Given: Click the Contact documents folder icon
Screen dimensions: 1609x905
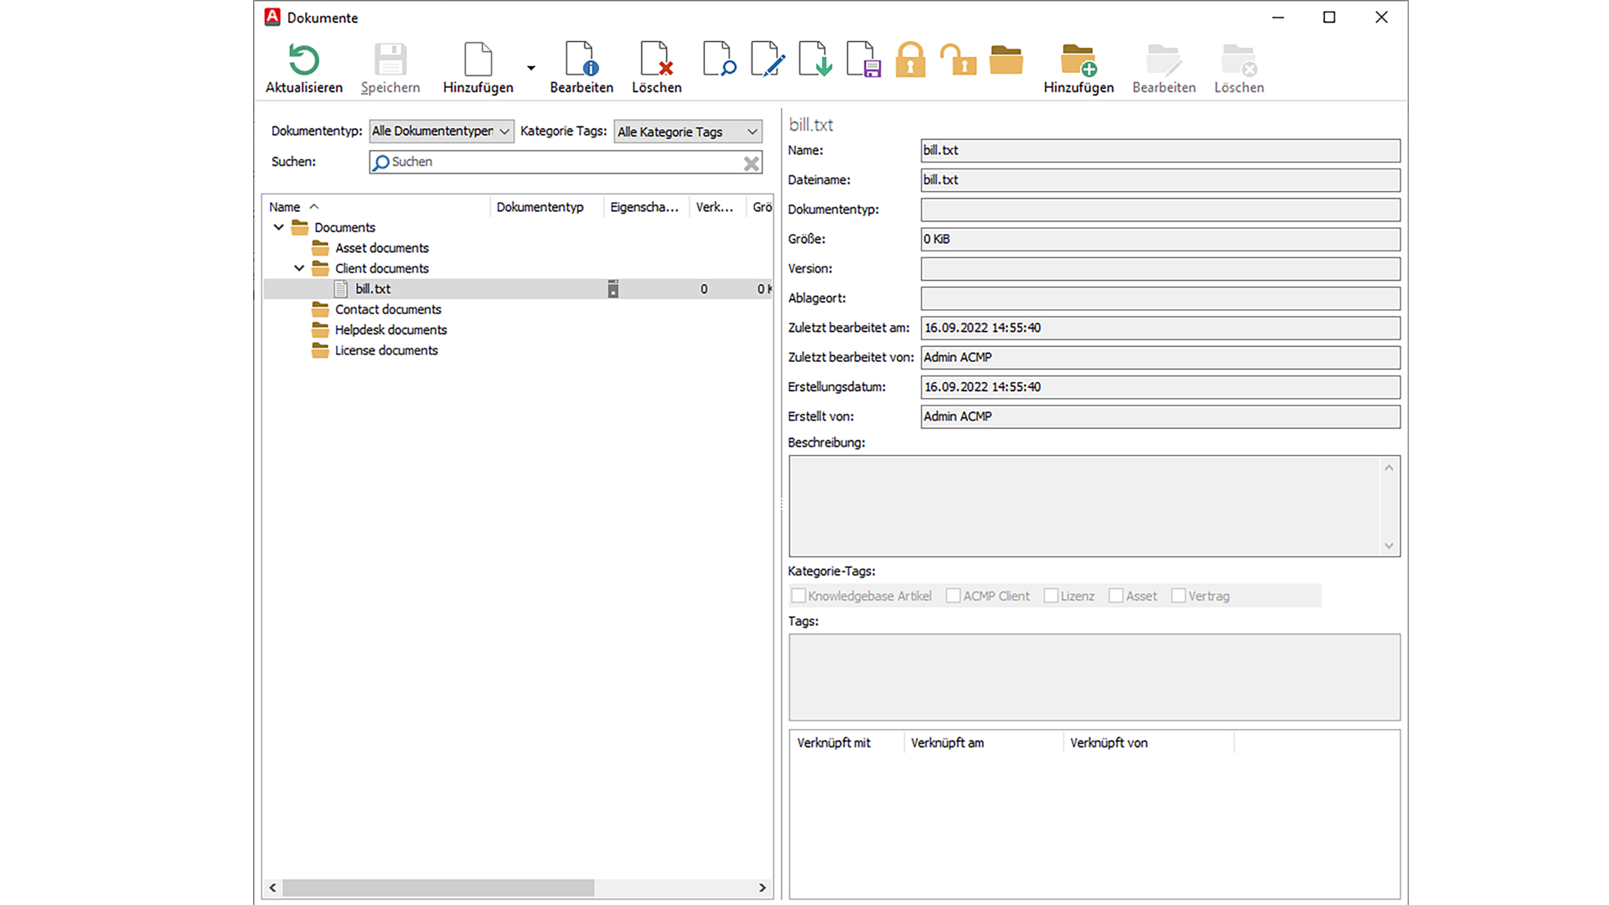Looking at the screenshot, I should [x=320, y=309].
